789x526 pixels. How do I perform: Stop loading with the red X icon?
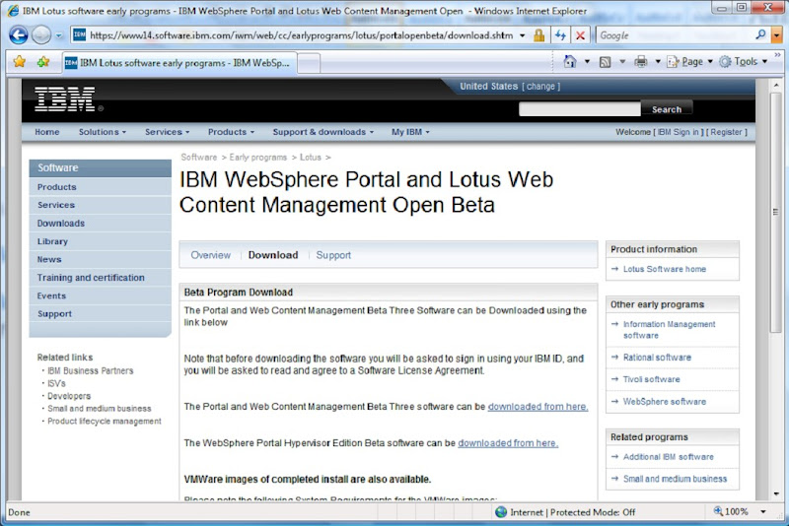[580, 35]
